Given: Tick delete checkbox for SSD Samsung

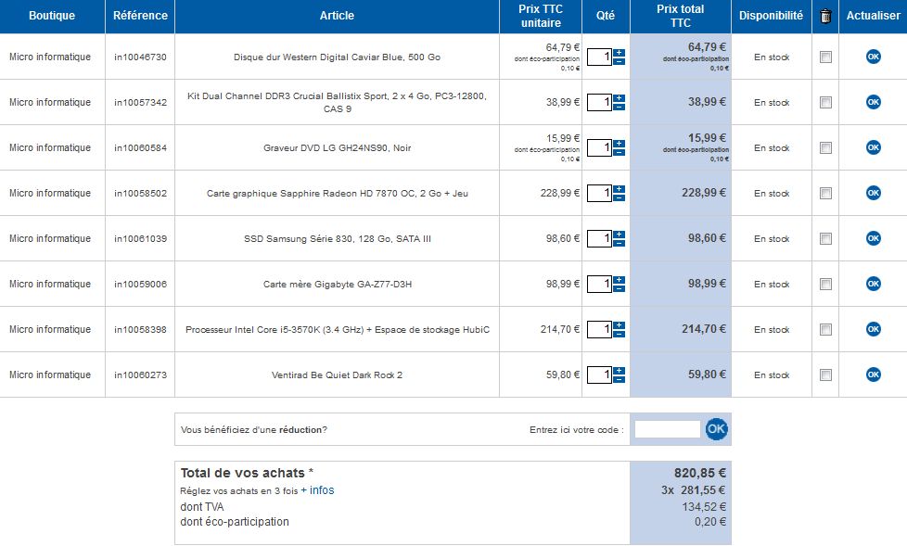Looking at the screenshot, I should tap(825, 238).
